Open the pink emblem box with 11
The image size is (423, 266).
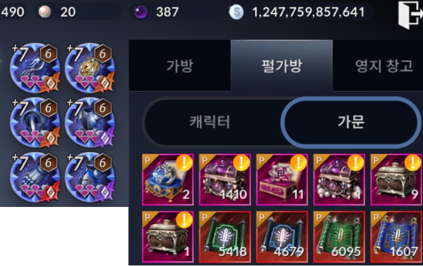coord(282,179)
